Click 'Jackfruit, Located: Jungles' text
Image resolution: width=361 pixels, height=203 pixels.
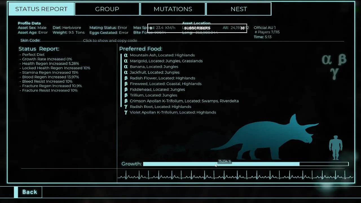coord(155,72)
